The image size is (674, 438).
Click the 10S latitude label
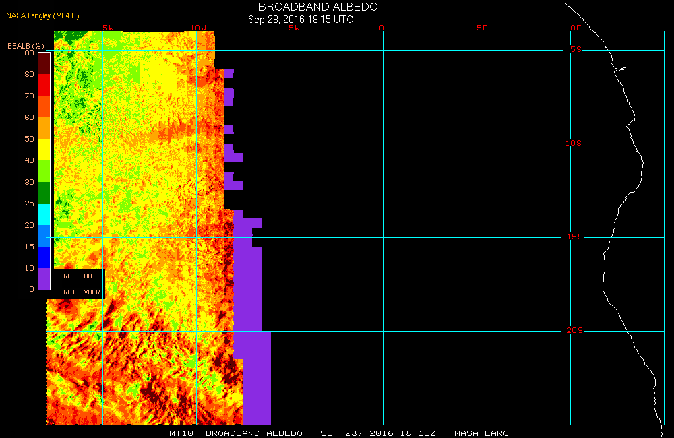574,143
